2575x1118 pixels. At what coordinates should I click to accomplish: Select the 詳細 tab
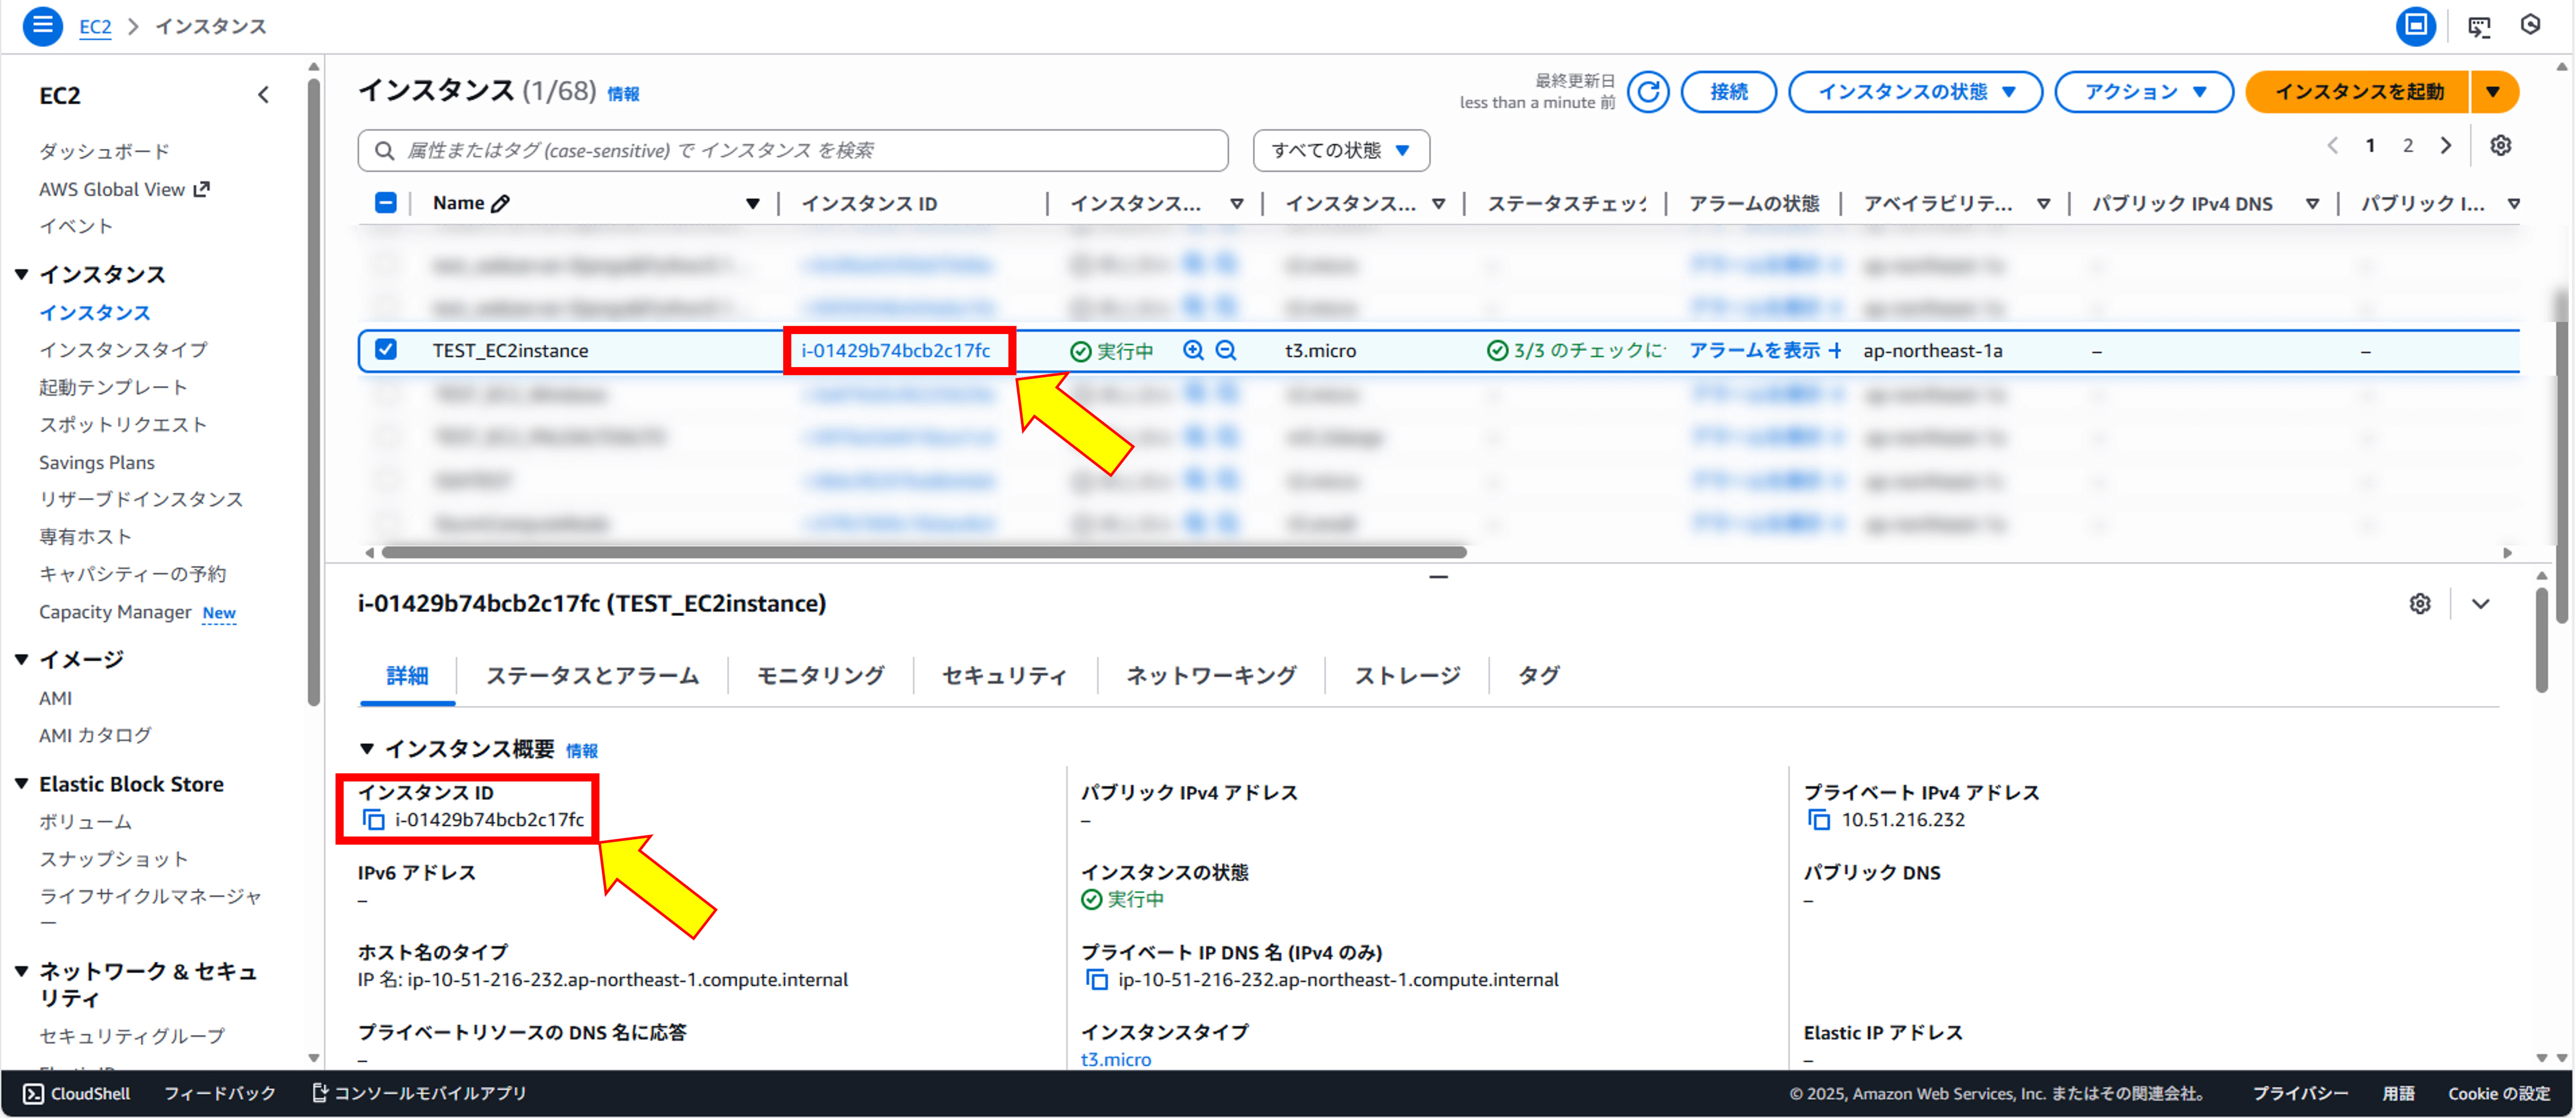point(407,676)
